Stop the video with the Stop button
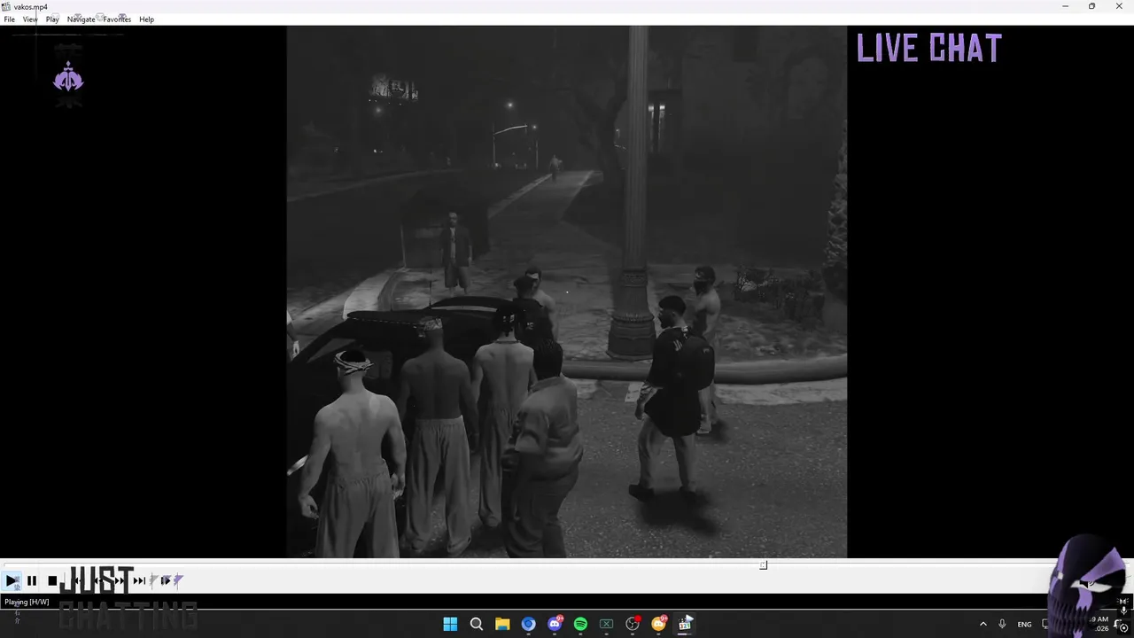The image size is (1134, 638). pos(52,581)
